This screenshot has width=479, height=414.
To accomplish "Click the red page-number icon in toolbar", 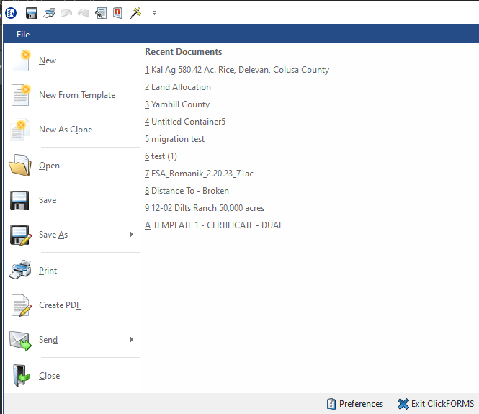I will (x=118, y=12).
